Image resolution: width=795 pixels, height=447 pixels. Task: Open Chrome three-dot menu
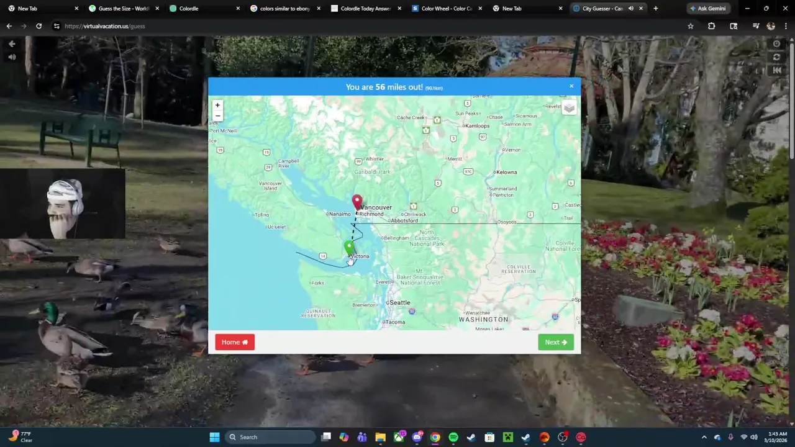[786, 26]
